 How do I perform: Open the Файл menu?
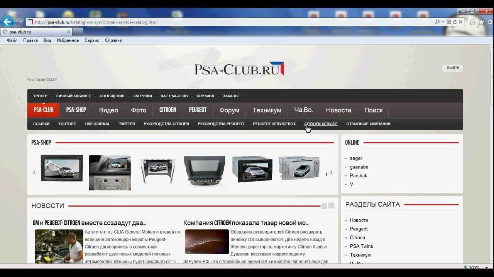pyautogui.click(x=12, y=40)
